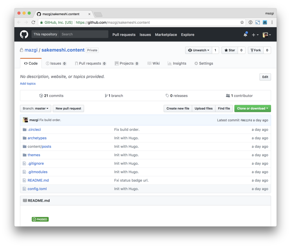Click the green PASSED status badge
This screenshot has height=247, width=291.
click(40, 219)
